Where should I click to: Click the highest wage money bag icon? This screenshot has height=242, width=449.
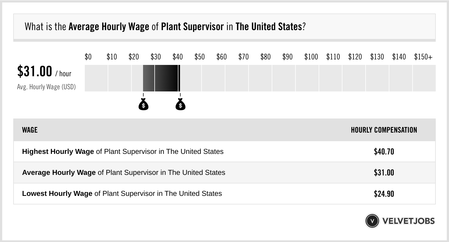click(180, 105)
